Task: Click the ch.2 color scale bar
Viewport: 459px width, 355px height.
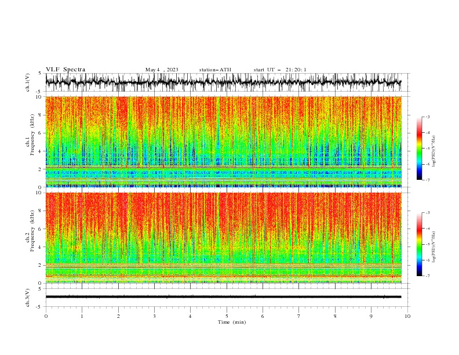Action: [420, 244]
